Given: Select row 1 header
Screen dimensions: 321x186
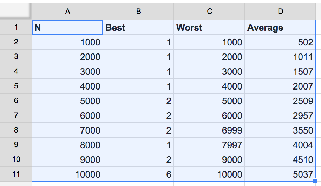Looking at the screenshot, I should click(x=16, y=27).
